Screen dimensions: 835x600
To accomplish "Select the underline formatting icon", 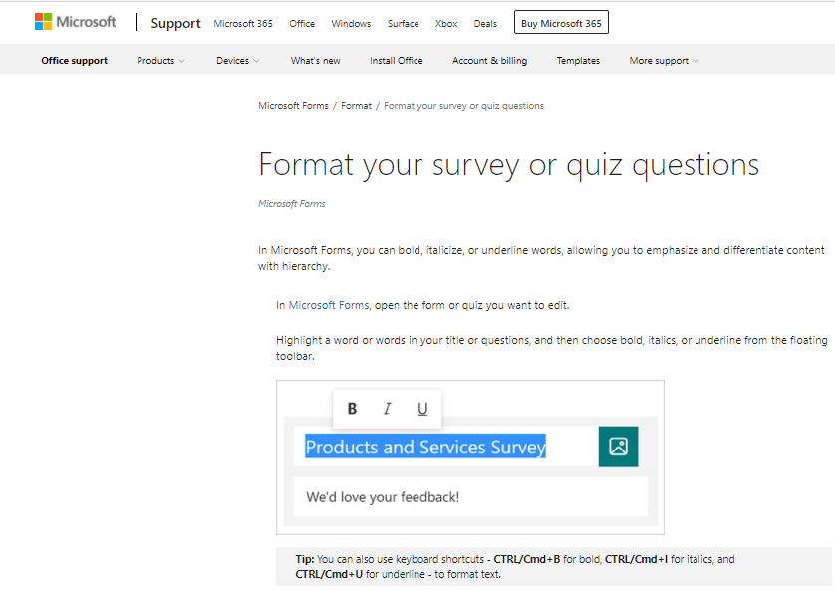I will click(421, 408).
